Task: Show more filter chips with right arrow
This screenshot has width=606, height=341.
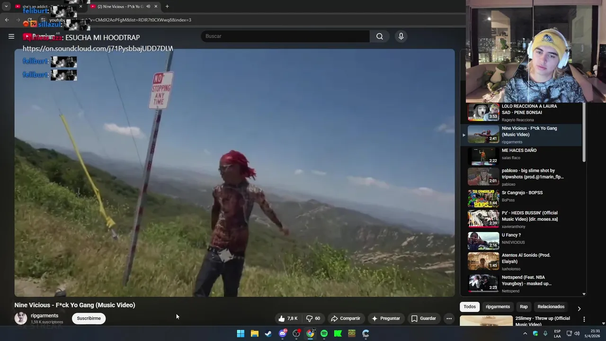Action: point(579,308)
